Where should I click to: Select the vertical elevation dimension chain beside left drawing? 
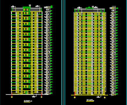click(x=48, y=50)
